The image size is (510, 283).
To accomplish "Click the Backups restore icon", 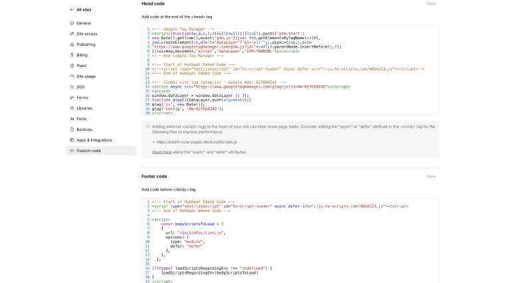I will pyautogui.click(x=72, y=130).
